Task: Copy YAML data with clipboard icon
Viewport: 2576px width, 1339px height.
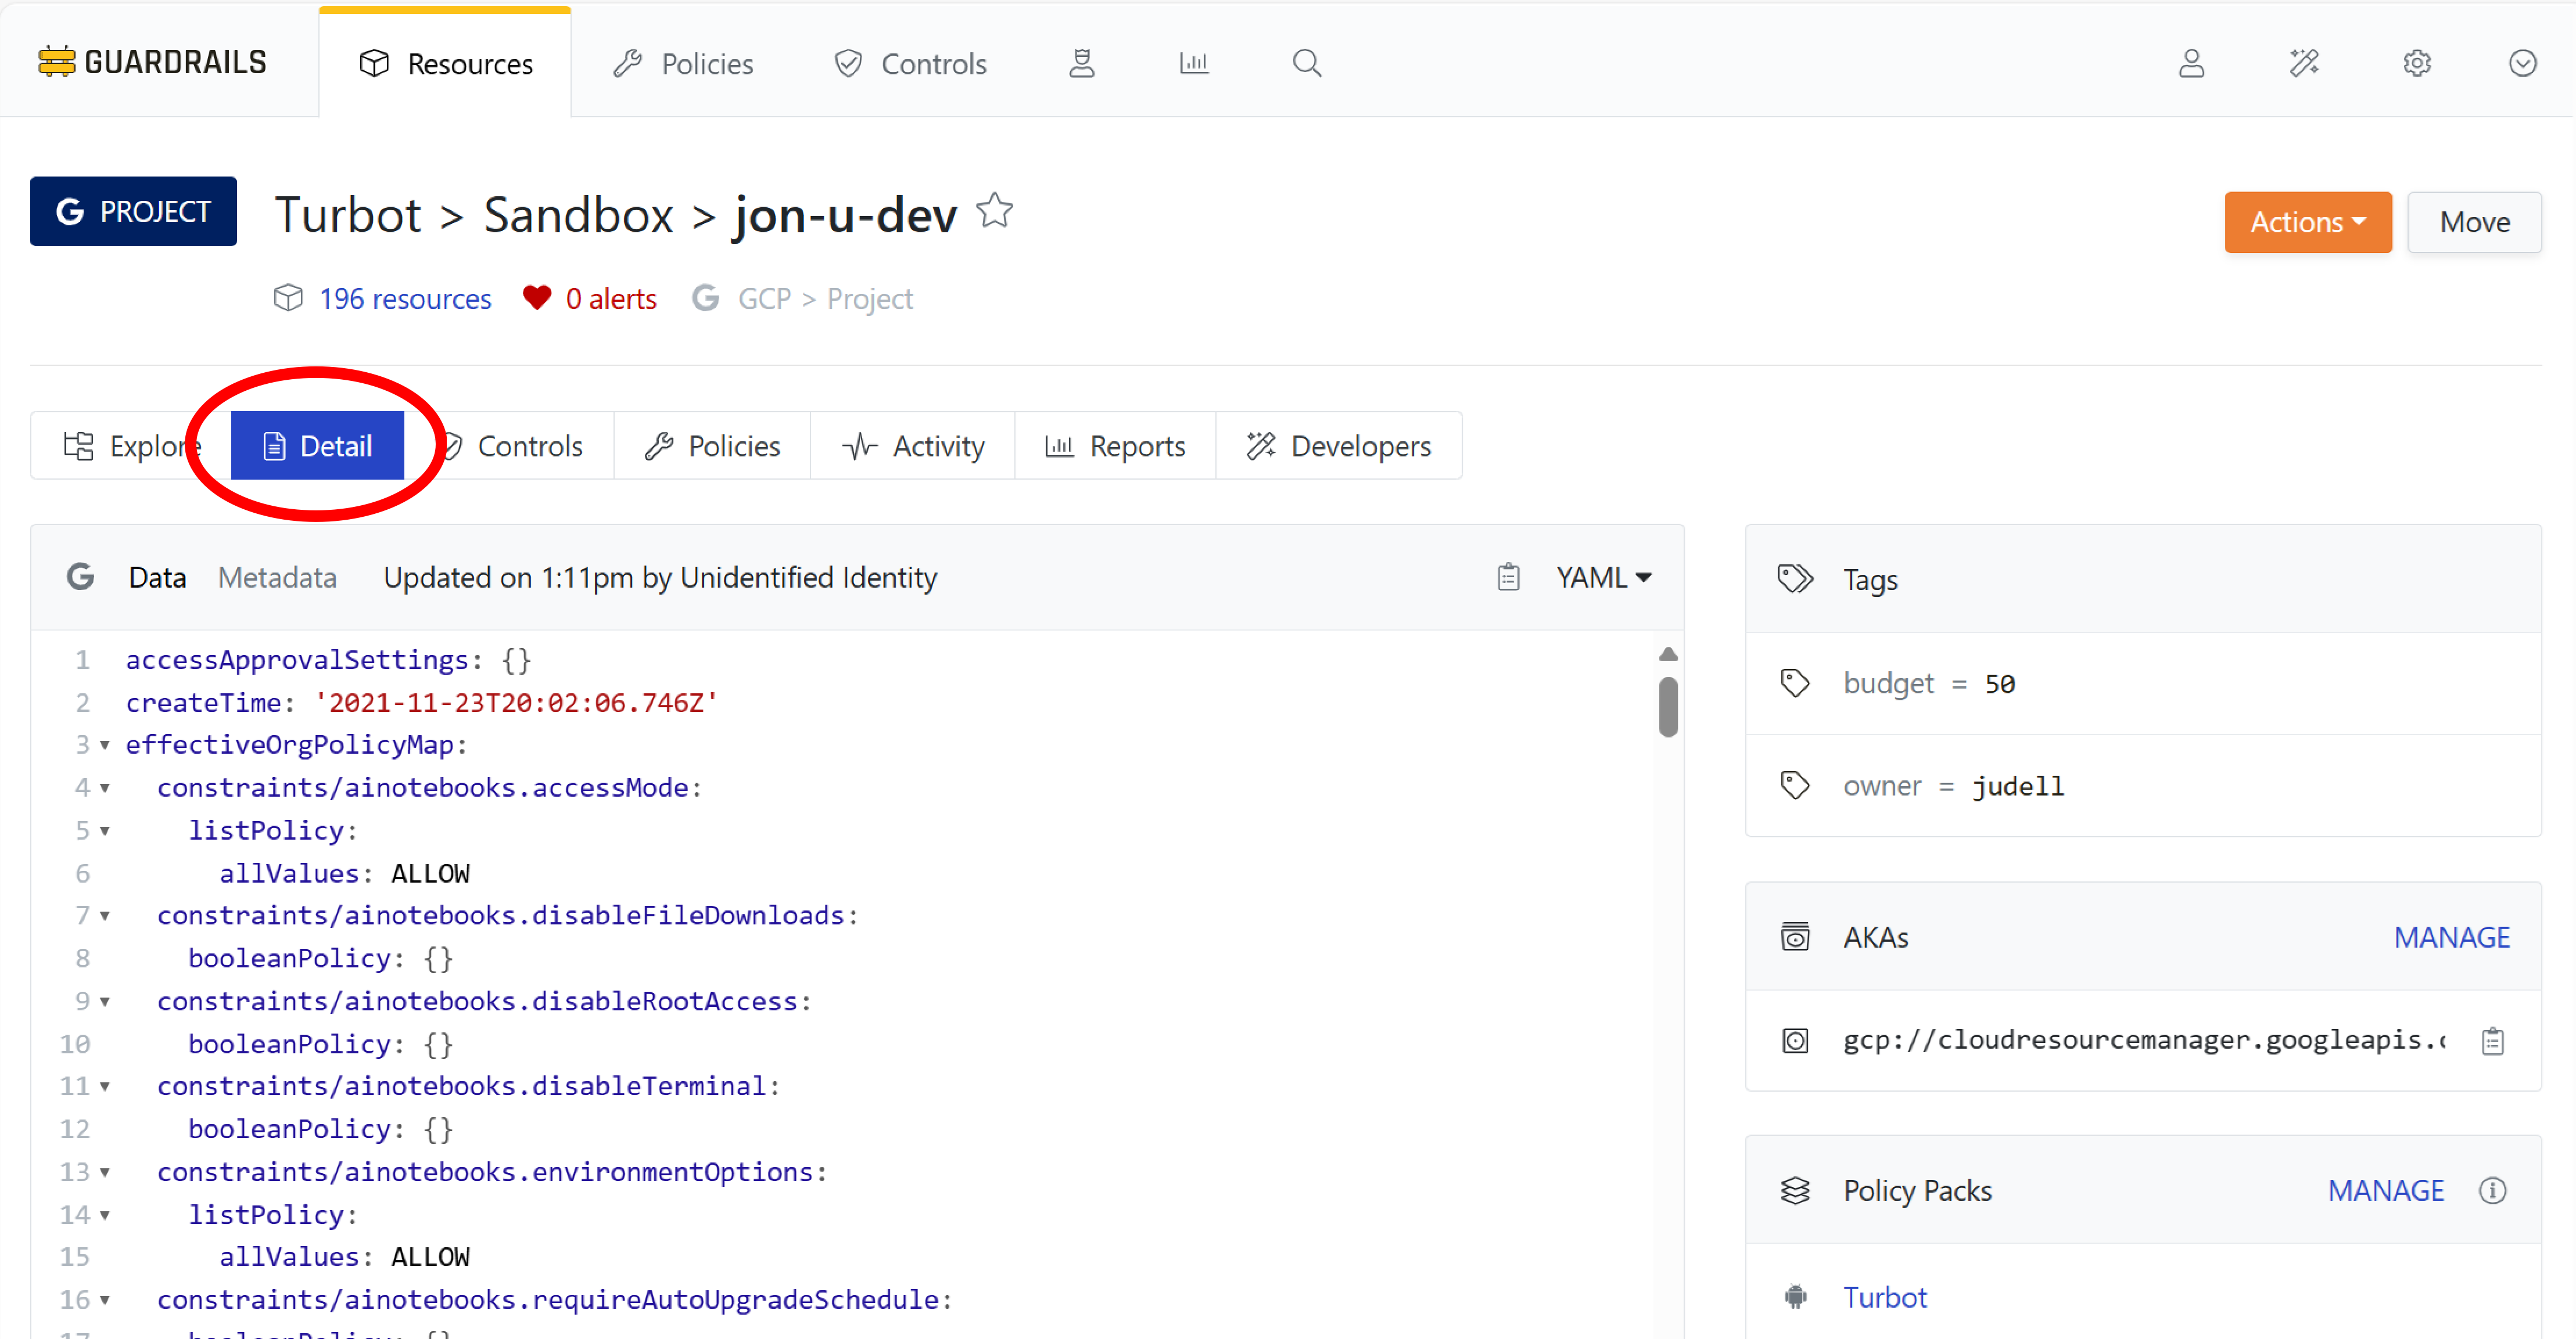Action: (1508, 578)
